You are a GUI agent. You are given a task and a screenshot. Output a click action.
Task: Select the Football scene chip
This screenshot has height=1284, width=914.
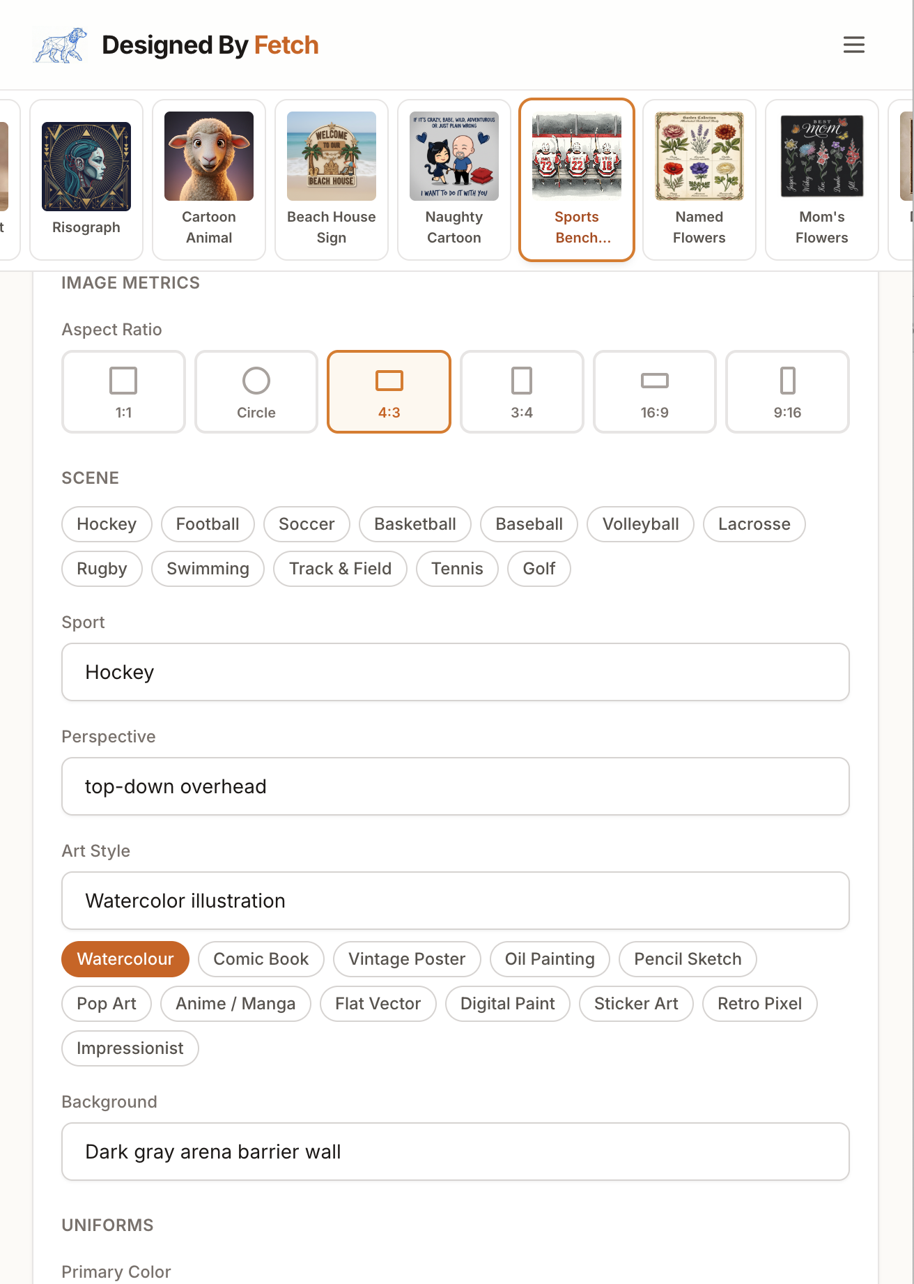[x=208, y=524]
